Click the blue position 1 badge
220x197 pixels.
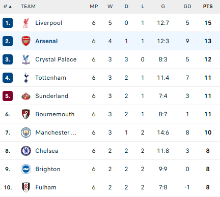click(8, 23)
